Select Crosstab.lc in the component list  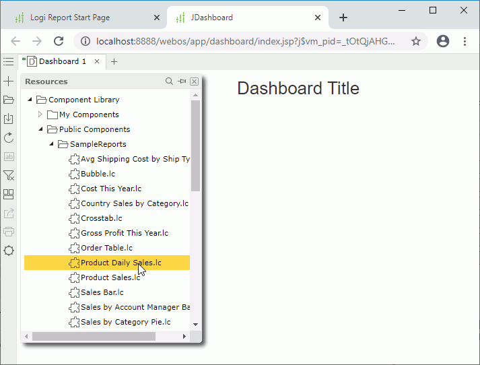(101, 218)
